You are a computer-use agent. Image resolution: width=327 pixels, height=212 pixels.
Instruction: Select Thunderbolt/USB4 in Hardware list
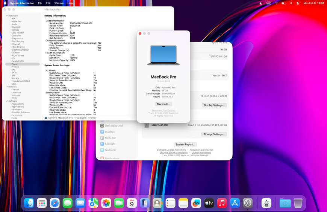point(21,81)
